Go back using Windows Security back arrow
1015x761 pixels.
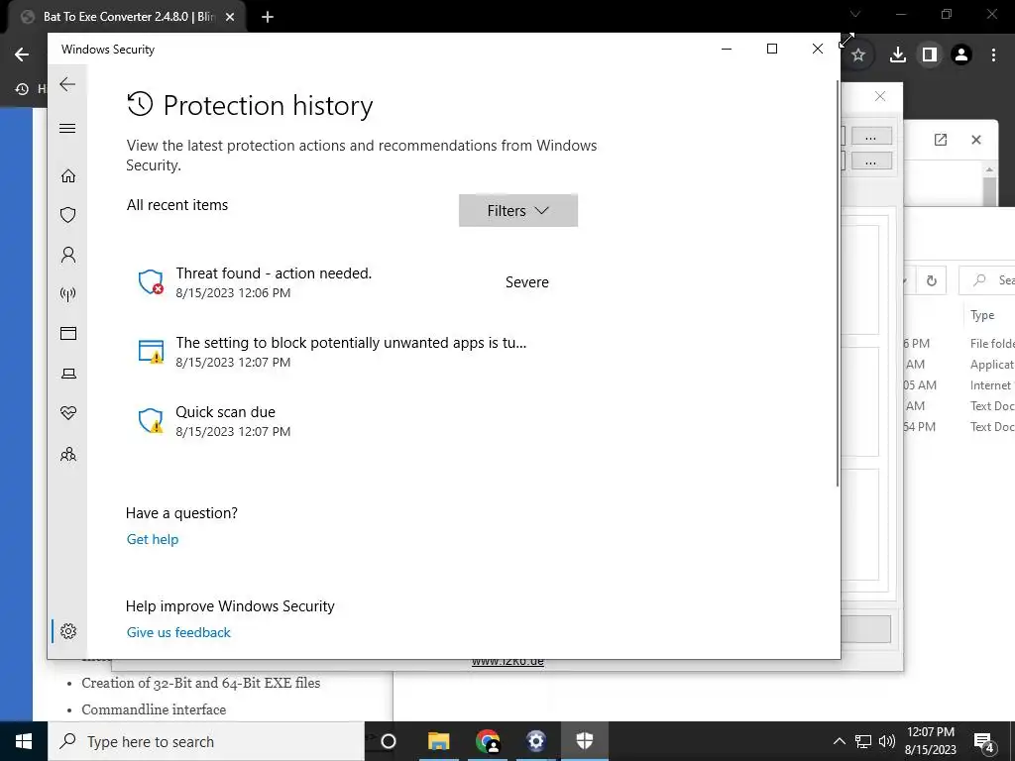pyautogui.click(x=67, y=84)
